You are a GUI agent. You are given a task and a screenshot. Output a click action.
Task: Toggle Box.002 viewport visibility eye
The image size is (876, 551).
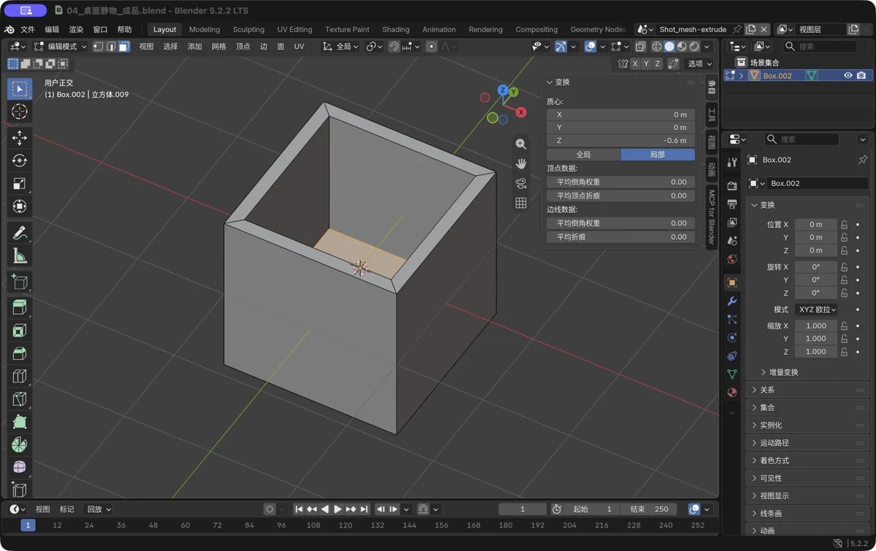tap(848, 76)
